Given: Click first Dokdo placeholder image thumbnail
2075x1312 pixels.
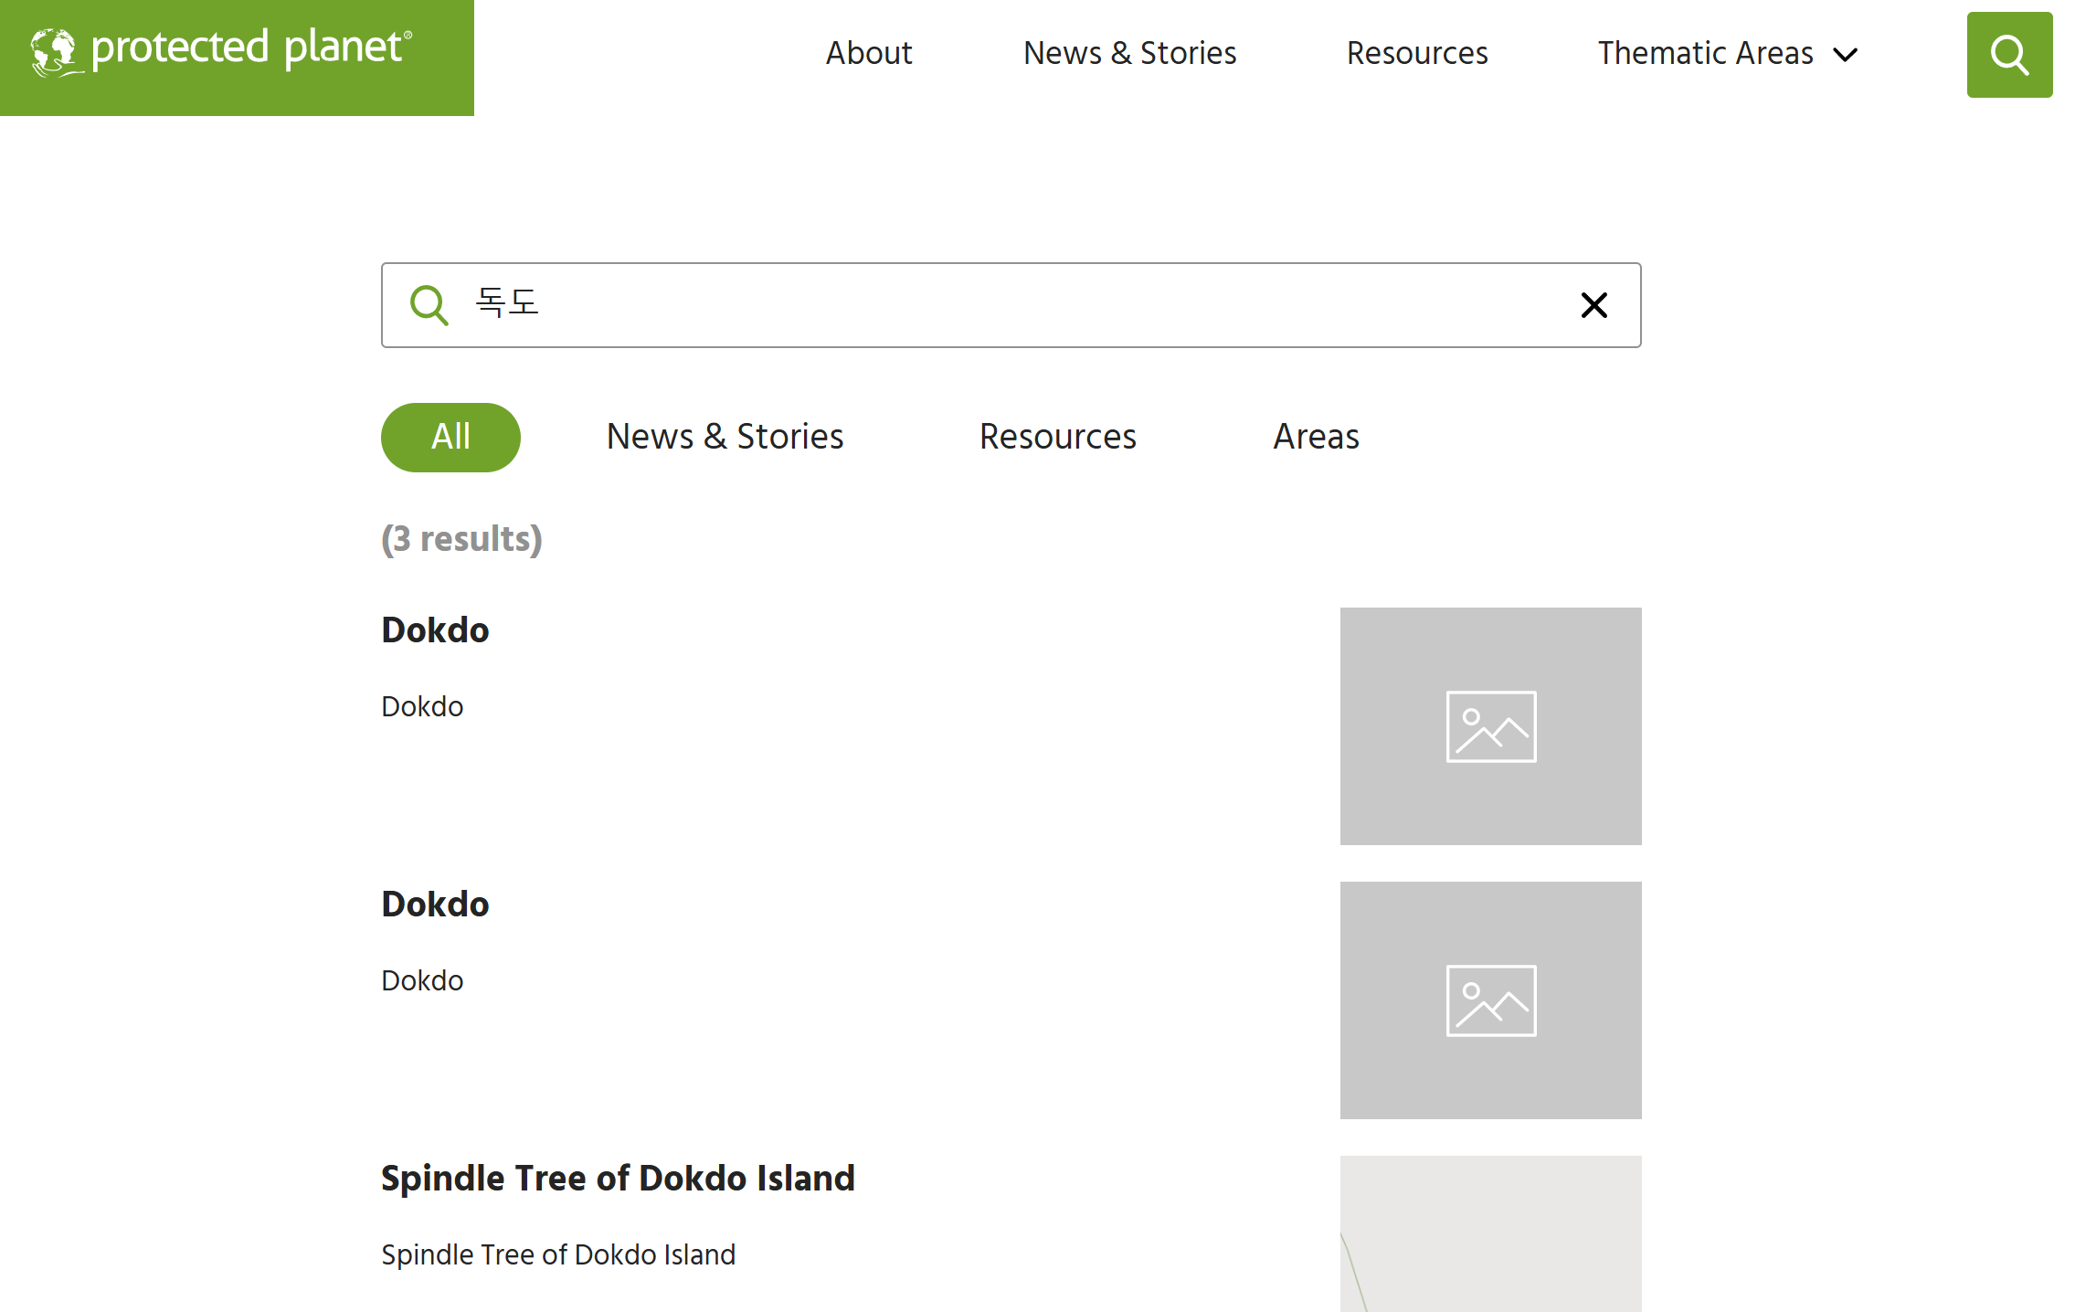Looking at the screenshot, I should [x=1490, y=726].
